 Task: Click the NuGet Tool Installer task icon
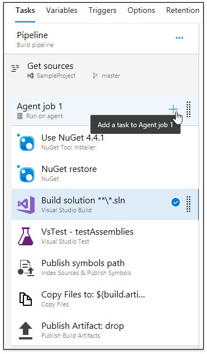click(27, 143)
